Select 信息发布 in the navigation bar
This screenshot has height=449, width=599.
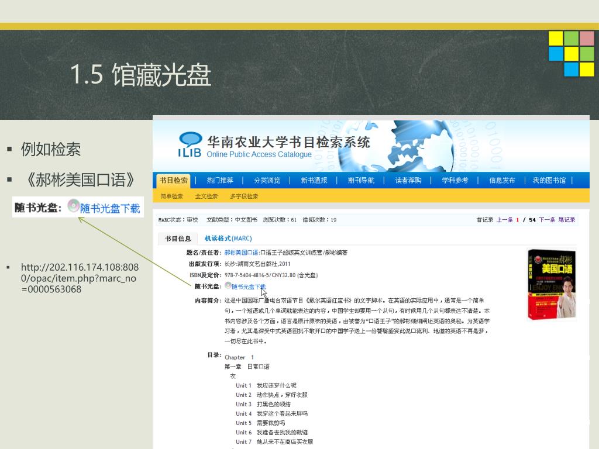click(502, 180)
